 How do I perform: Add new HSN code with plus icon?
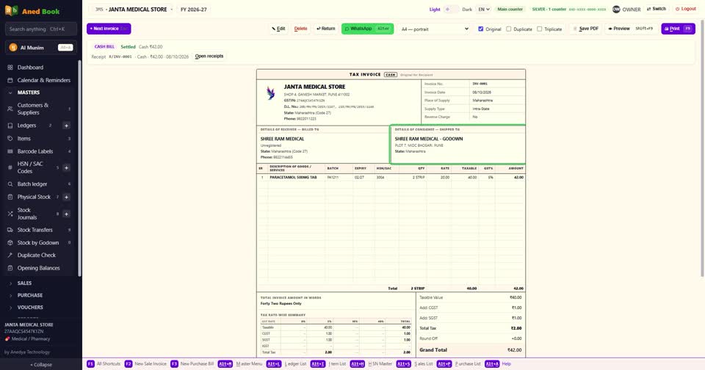[x=66, y=167]
